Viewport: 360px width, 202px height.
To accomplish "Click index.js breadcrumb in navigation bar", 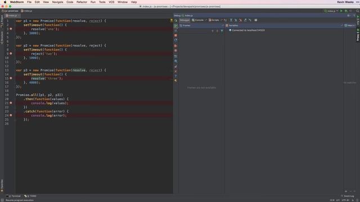I will pos(26,11).
